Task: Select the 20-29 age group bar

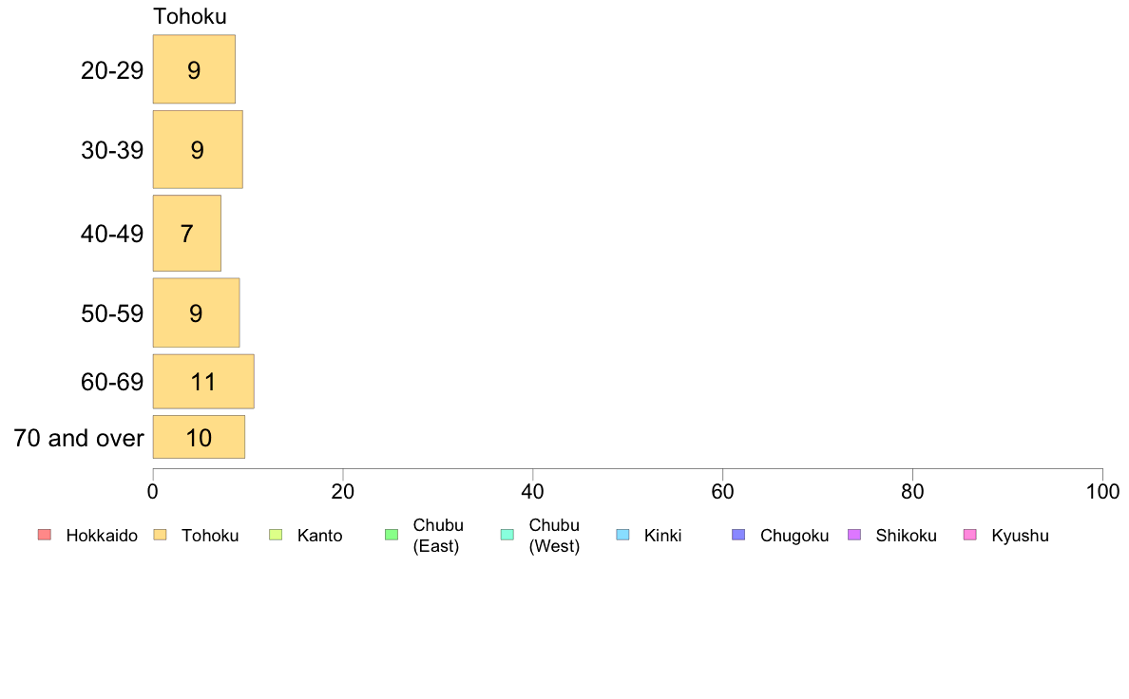Action: 194,69
